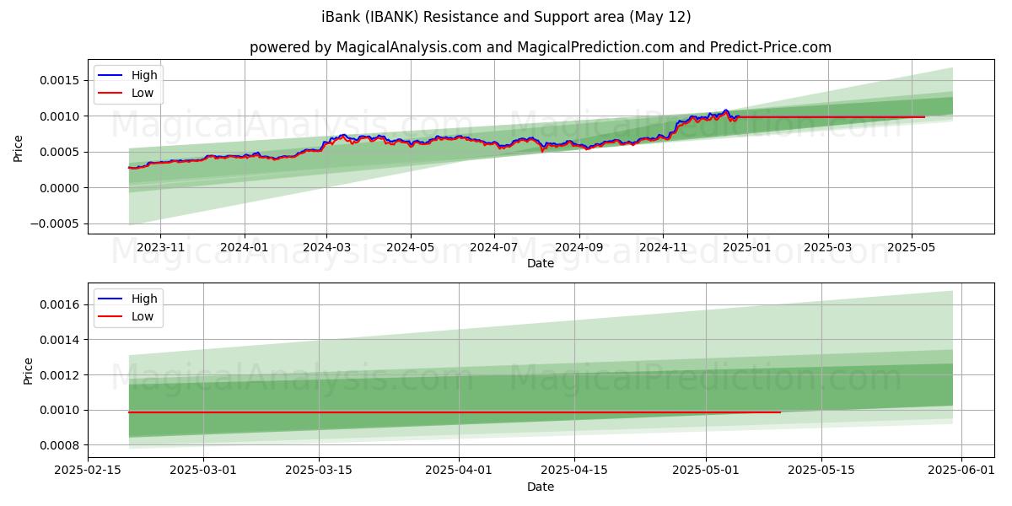Click the 2025-03-15 x-axis tick label
This screenshot has width=1012, height=506.
320,471
